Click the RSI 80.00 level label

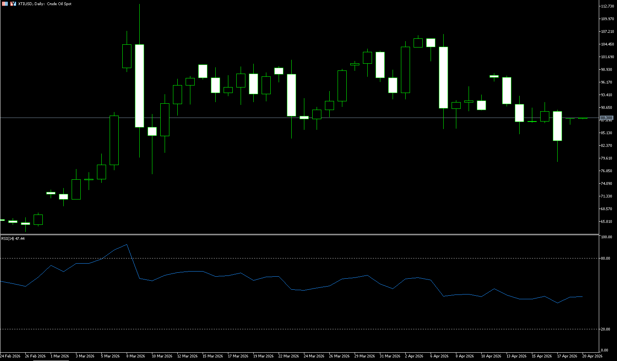[x=605, y=258]
